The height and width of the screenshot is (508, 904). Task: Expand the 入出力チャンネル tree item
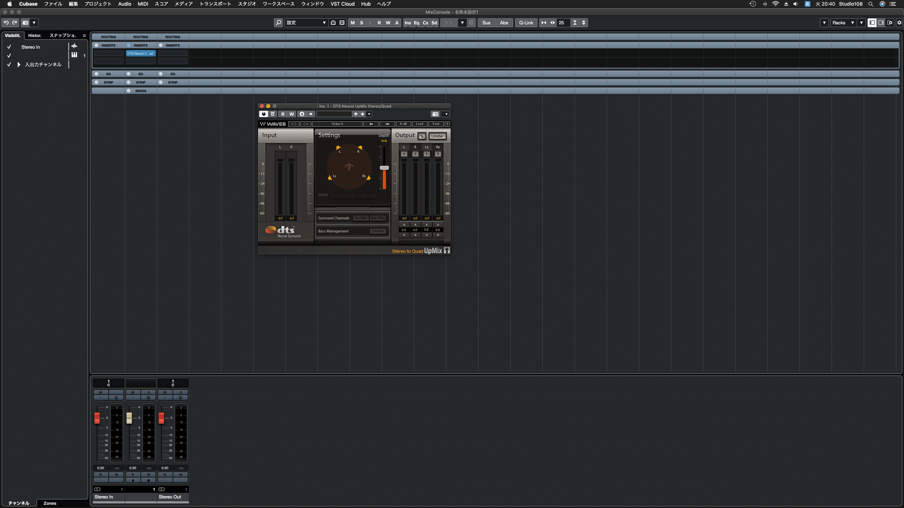point(18,64)
